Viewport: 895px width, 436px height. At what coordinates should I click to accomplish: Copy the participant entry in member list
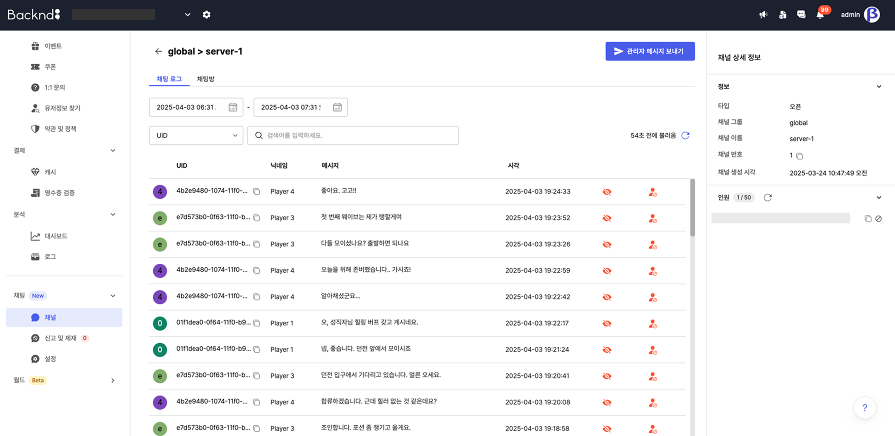[x=868, y=219]
